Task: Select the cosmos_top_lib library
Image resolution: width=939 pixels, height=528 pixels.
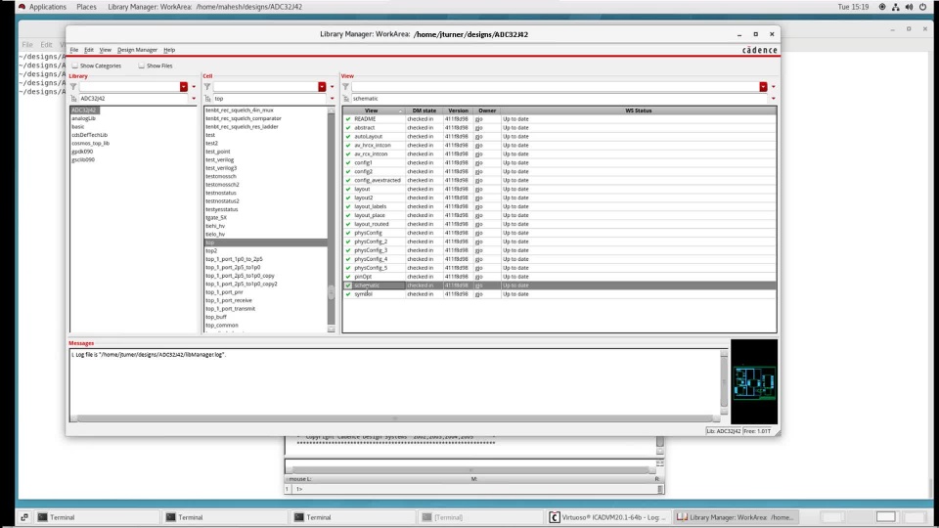Action: tap(90, 143)
